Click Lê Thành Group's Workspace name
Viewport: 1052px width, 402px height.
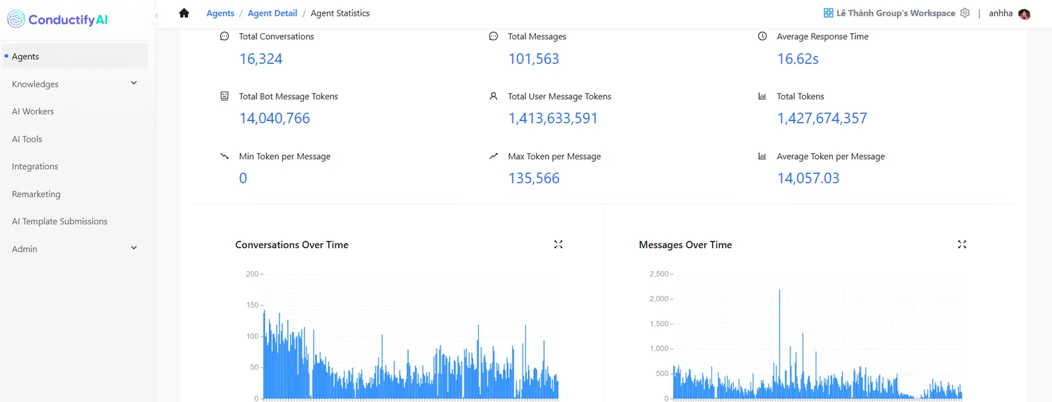coord(896,13)
